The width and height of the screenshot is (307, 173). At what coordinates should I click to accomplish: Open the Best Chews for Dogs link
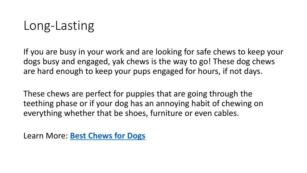coord(108,136)
